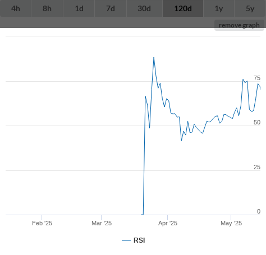Click the RSI line's lowest April dip
Viewport: 266px width, 255px height.
(x=181, y=140)
